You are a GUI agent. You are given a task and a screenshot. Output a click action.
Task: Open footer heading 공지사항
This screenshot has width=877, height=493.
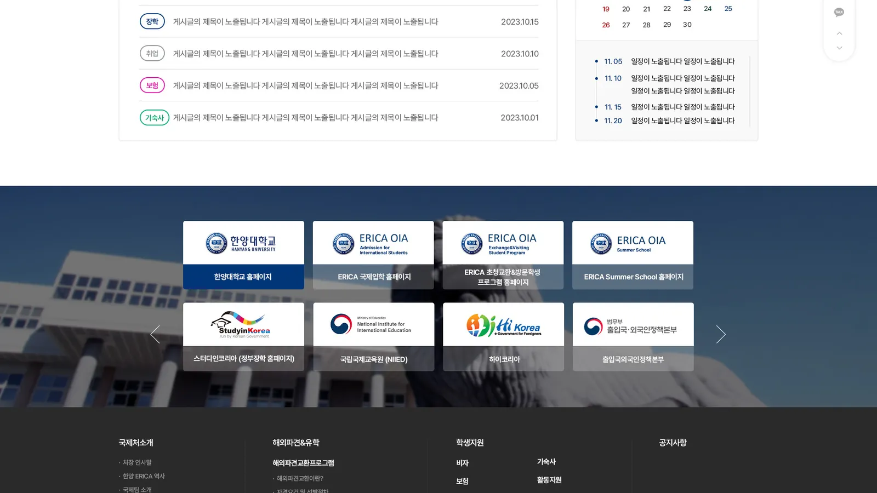673,443
